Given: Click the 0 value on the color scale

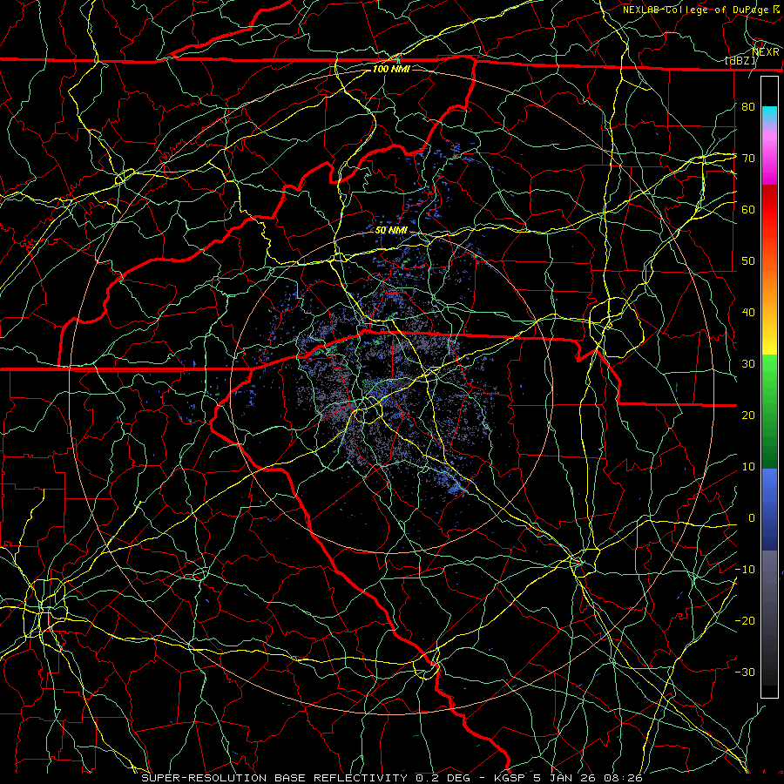Looking at the screenshot, I should (751, 518).
